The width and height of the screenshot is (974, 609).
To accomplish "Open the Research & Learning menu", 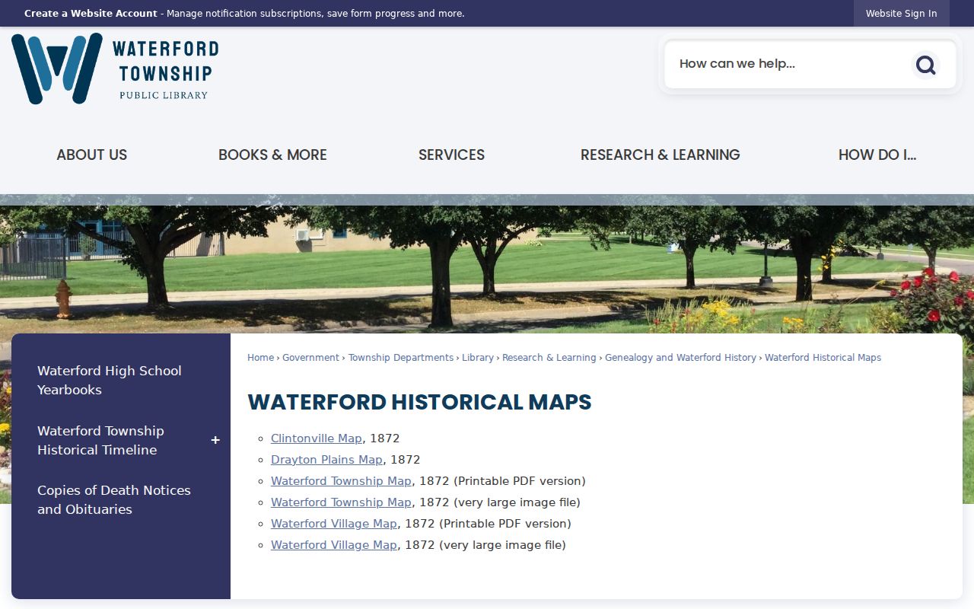I will pyautogui.click(x=660, y=155).
